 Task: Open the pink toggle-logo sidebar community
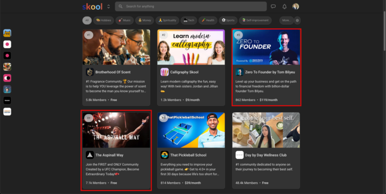(x=7, y=78)
